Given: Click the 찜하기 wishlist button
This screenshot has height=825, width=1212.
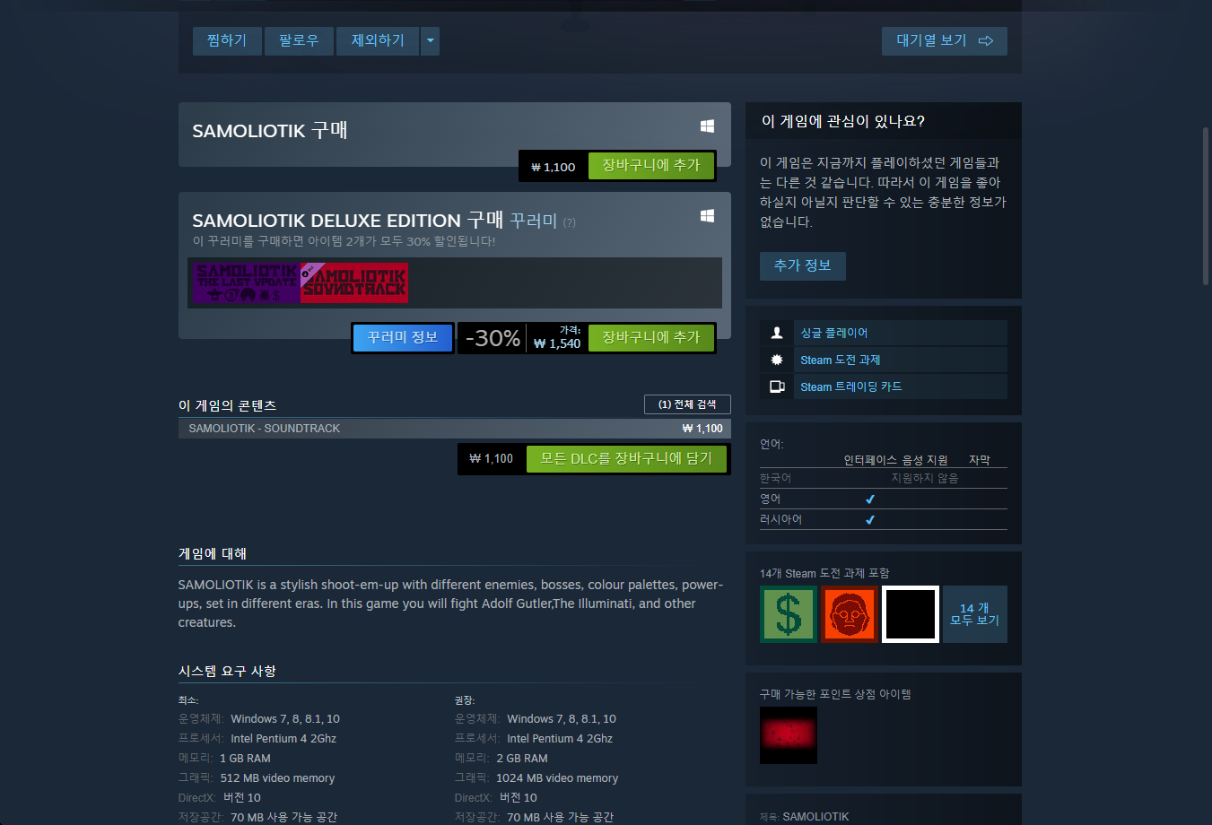Looking at the screenshot, I should tap(227, 40).
